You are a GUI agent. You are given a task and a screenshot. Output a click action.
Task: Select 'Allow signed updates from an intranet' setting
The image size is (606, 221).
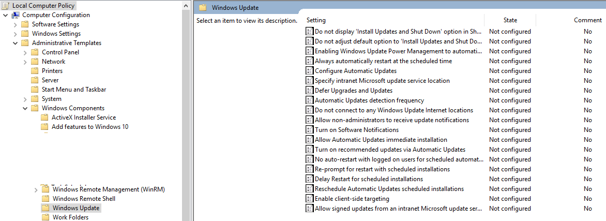tap(399, 208)
